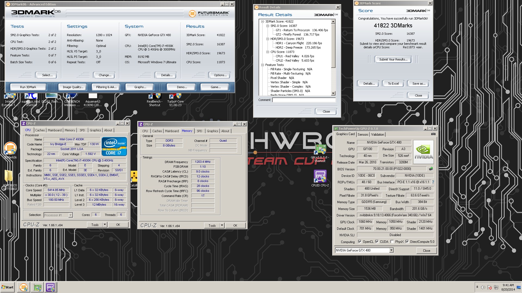The image size is (522, 293).
Task: Click the GPU-Z screenshot camera icon
Action: coord(433,134)
